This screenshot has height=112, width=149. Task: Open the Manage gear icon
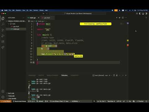[3, 97]
